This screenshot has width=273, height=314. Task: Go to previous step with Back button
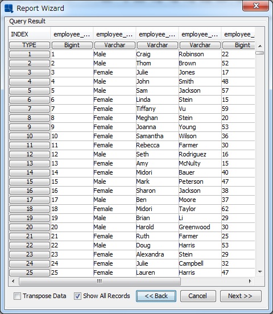click(156, 296)
